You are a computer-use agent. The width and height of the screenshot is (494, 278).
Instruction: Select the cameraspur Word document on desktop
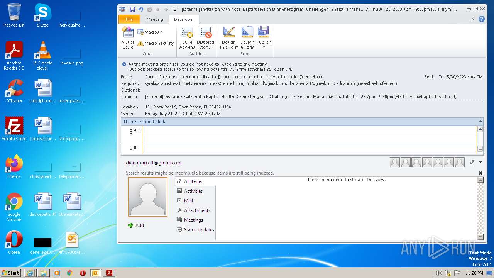42,129
